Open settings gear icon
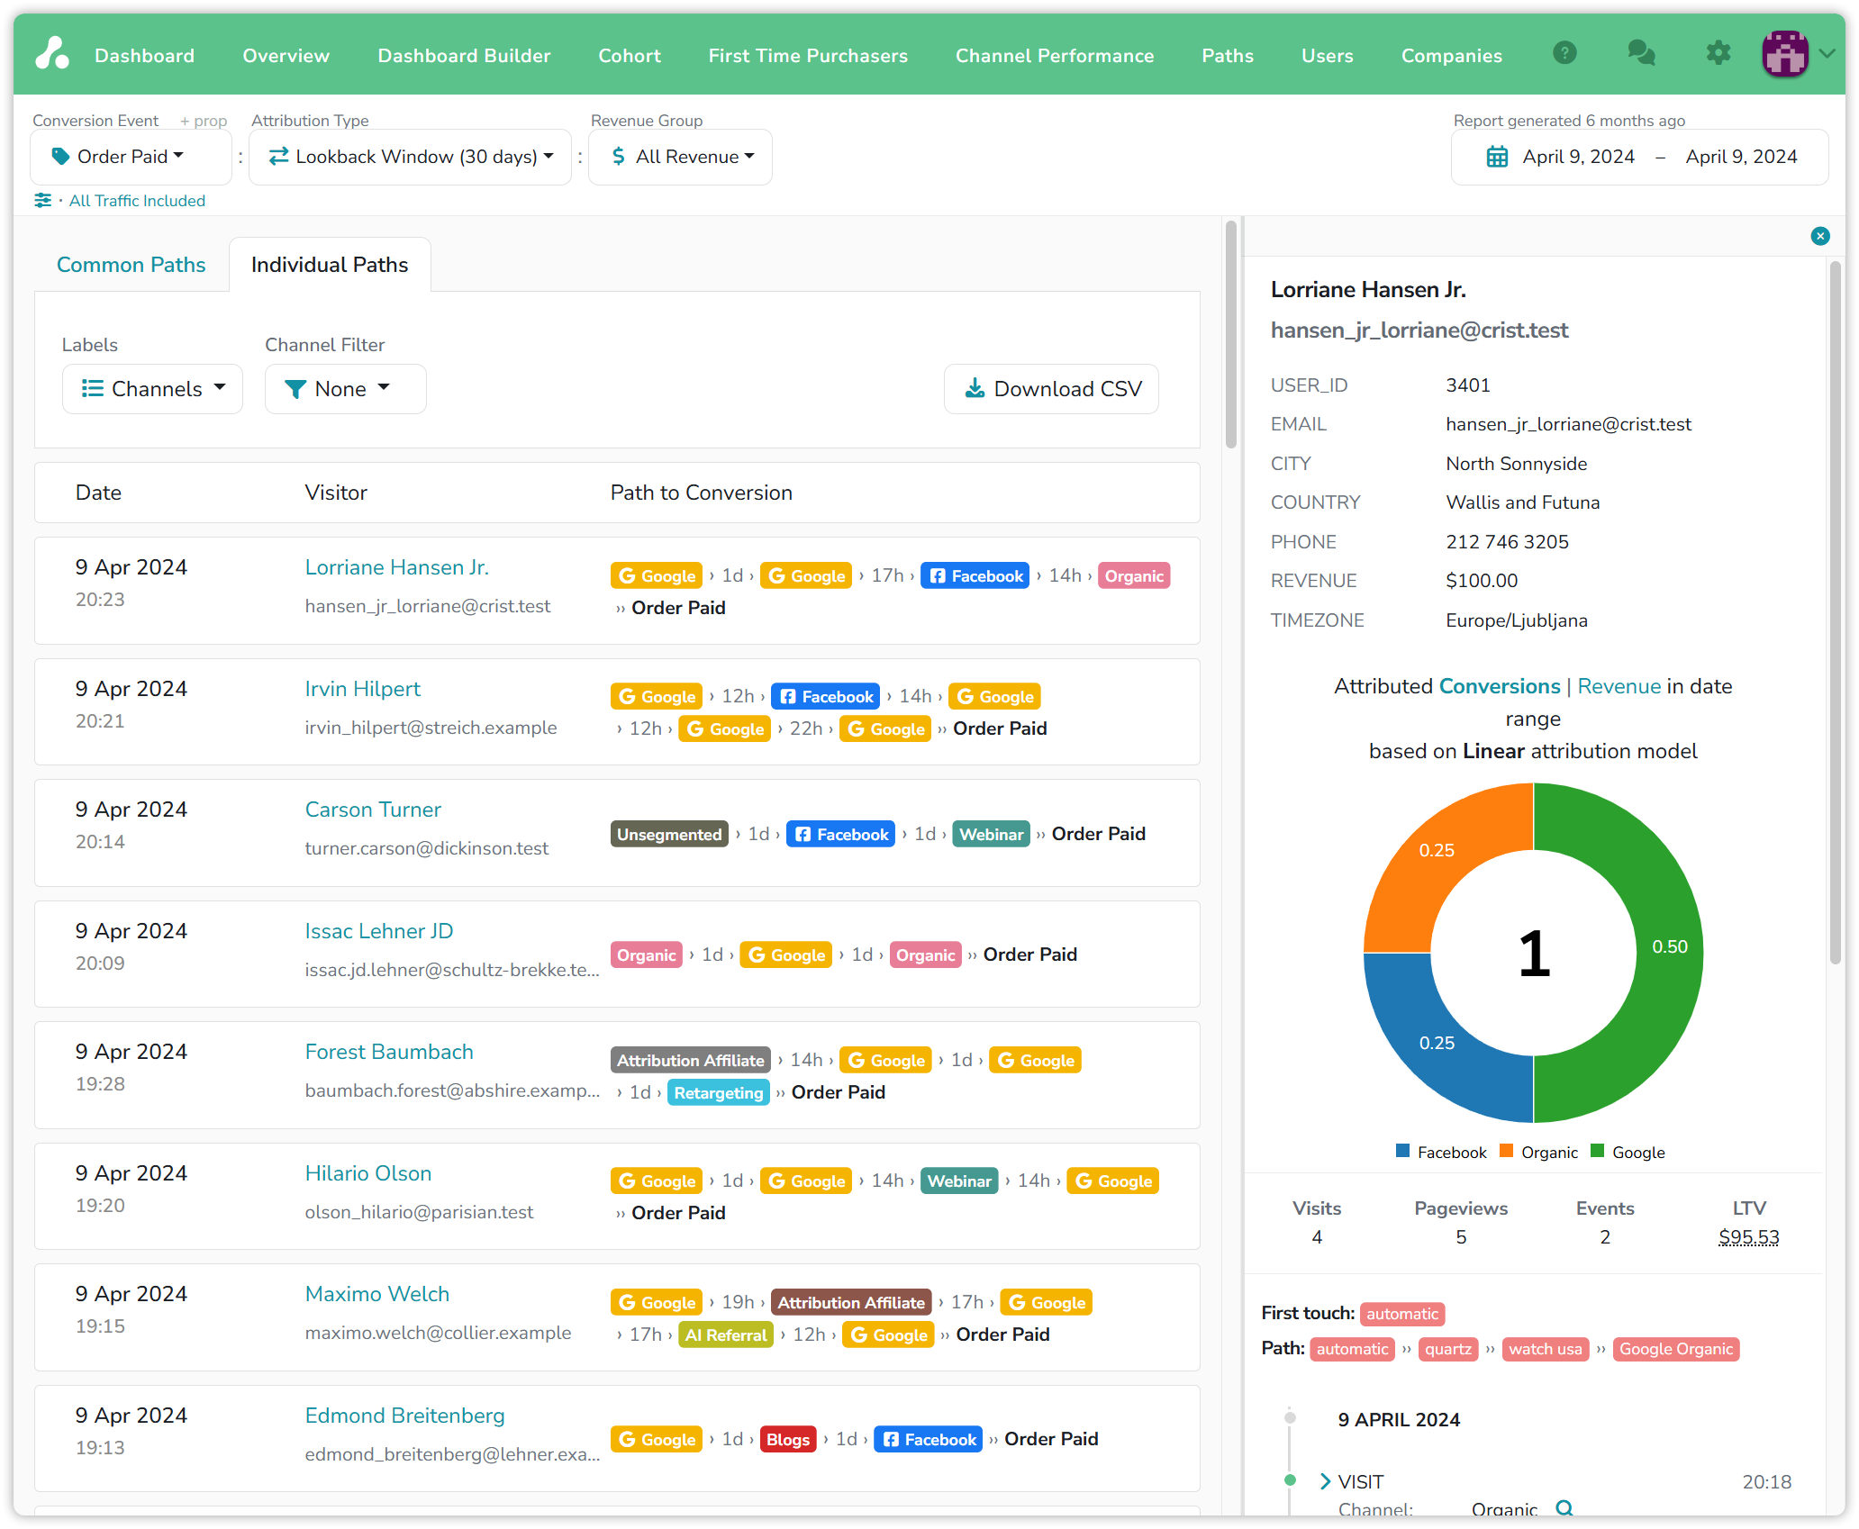Screen dimensions: 1859x1529 (x=1718, y=53)
